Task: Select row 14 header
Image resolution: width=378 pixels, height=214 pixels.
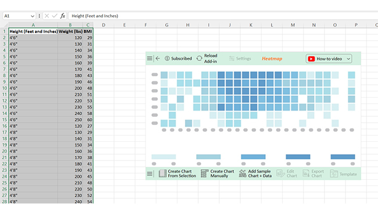Action: click(4, 113)
